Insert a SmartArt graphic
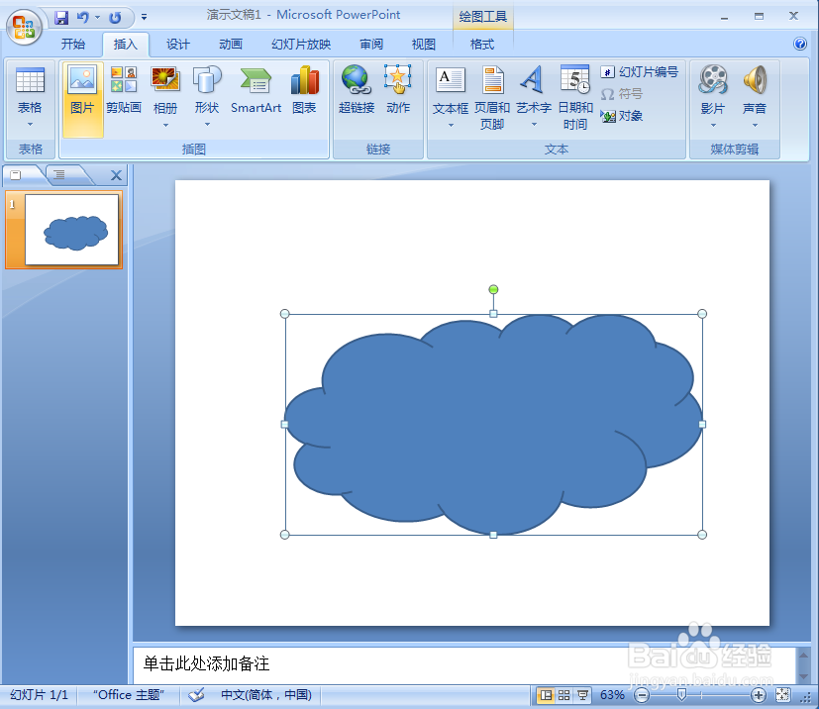Viewport: 819px width, 709px height. [256, 91]
